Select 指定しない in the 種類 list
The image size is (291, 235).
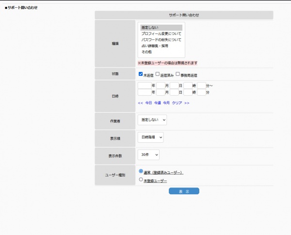(150, 28)
